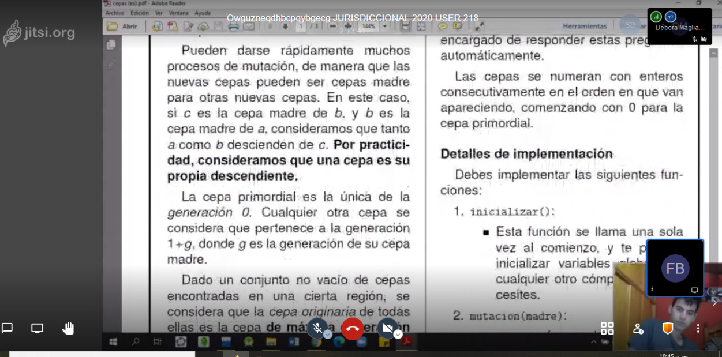Open camera settings arrow

tap(398, 335)
